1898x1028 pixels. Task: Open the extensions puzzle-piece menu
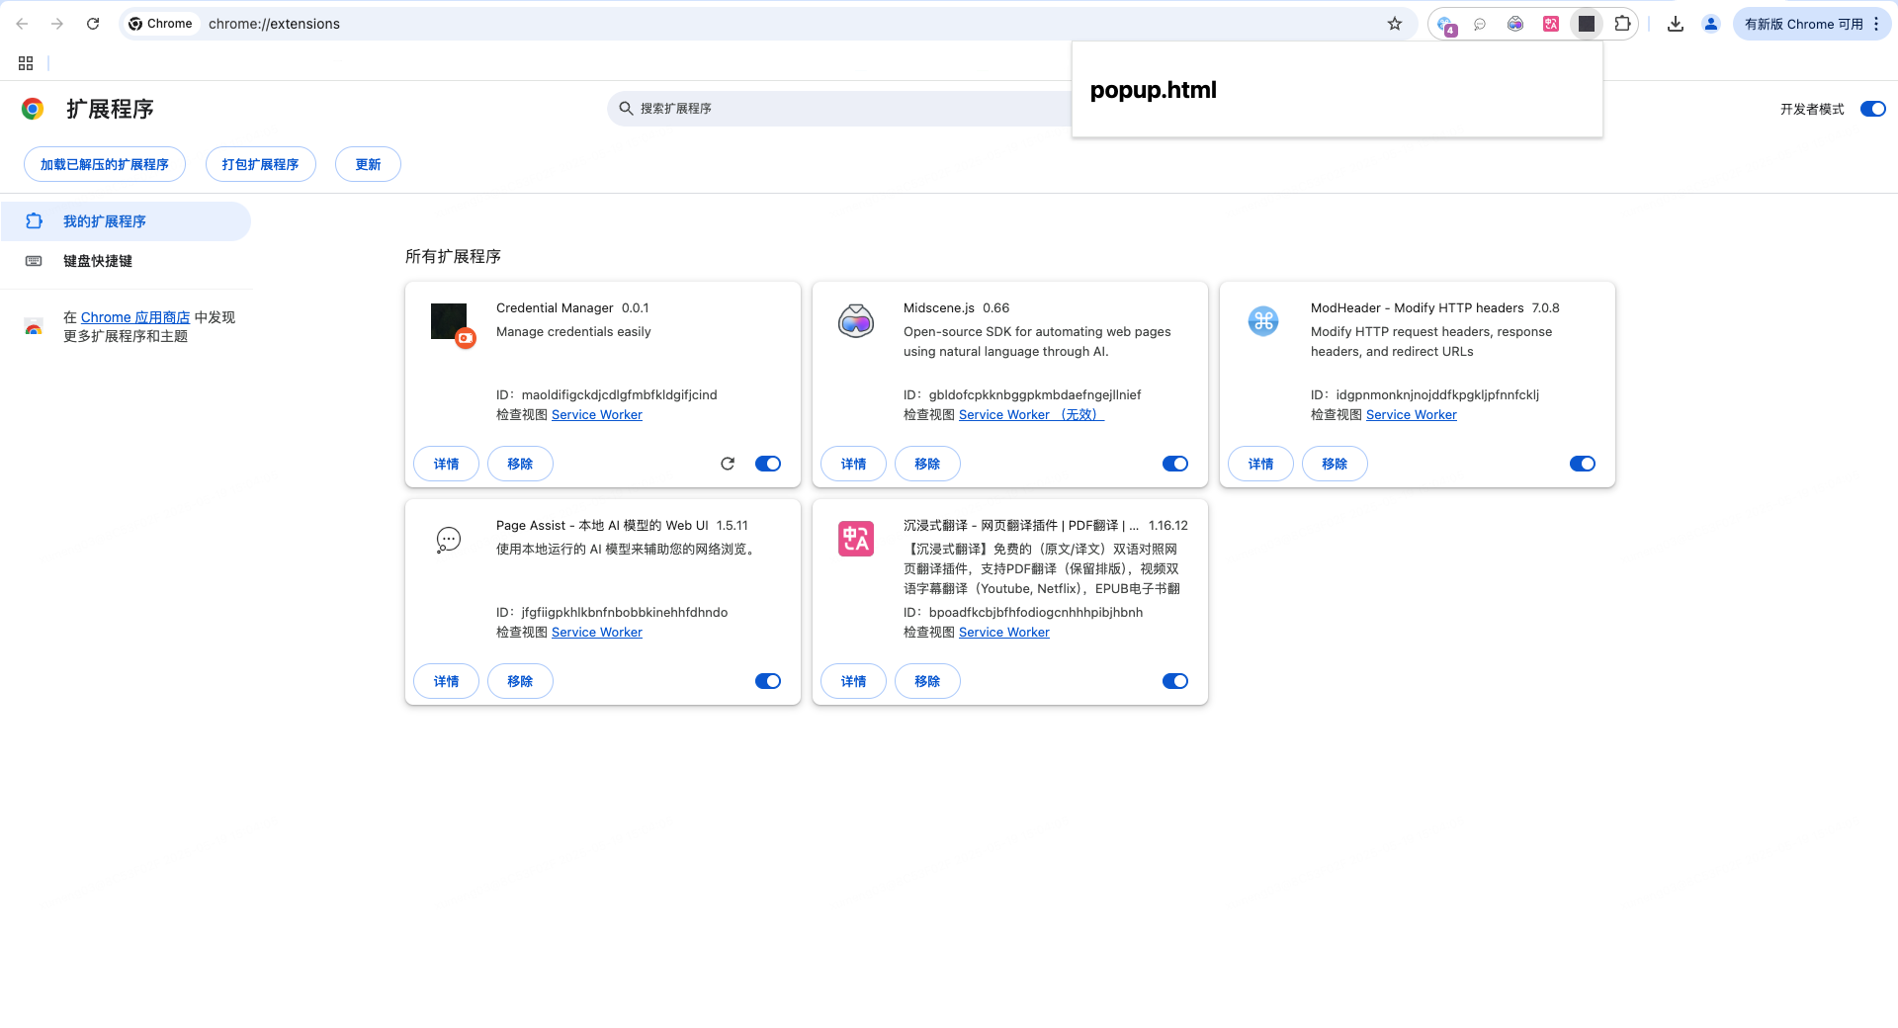[1622, 24]
